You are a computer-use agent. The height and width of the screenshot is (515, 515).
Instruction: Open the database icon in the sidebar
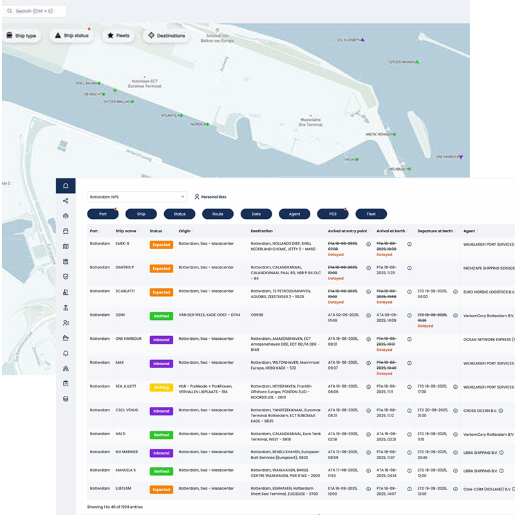point(66,398)
